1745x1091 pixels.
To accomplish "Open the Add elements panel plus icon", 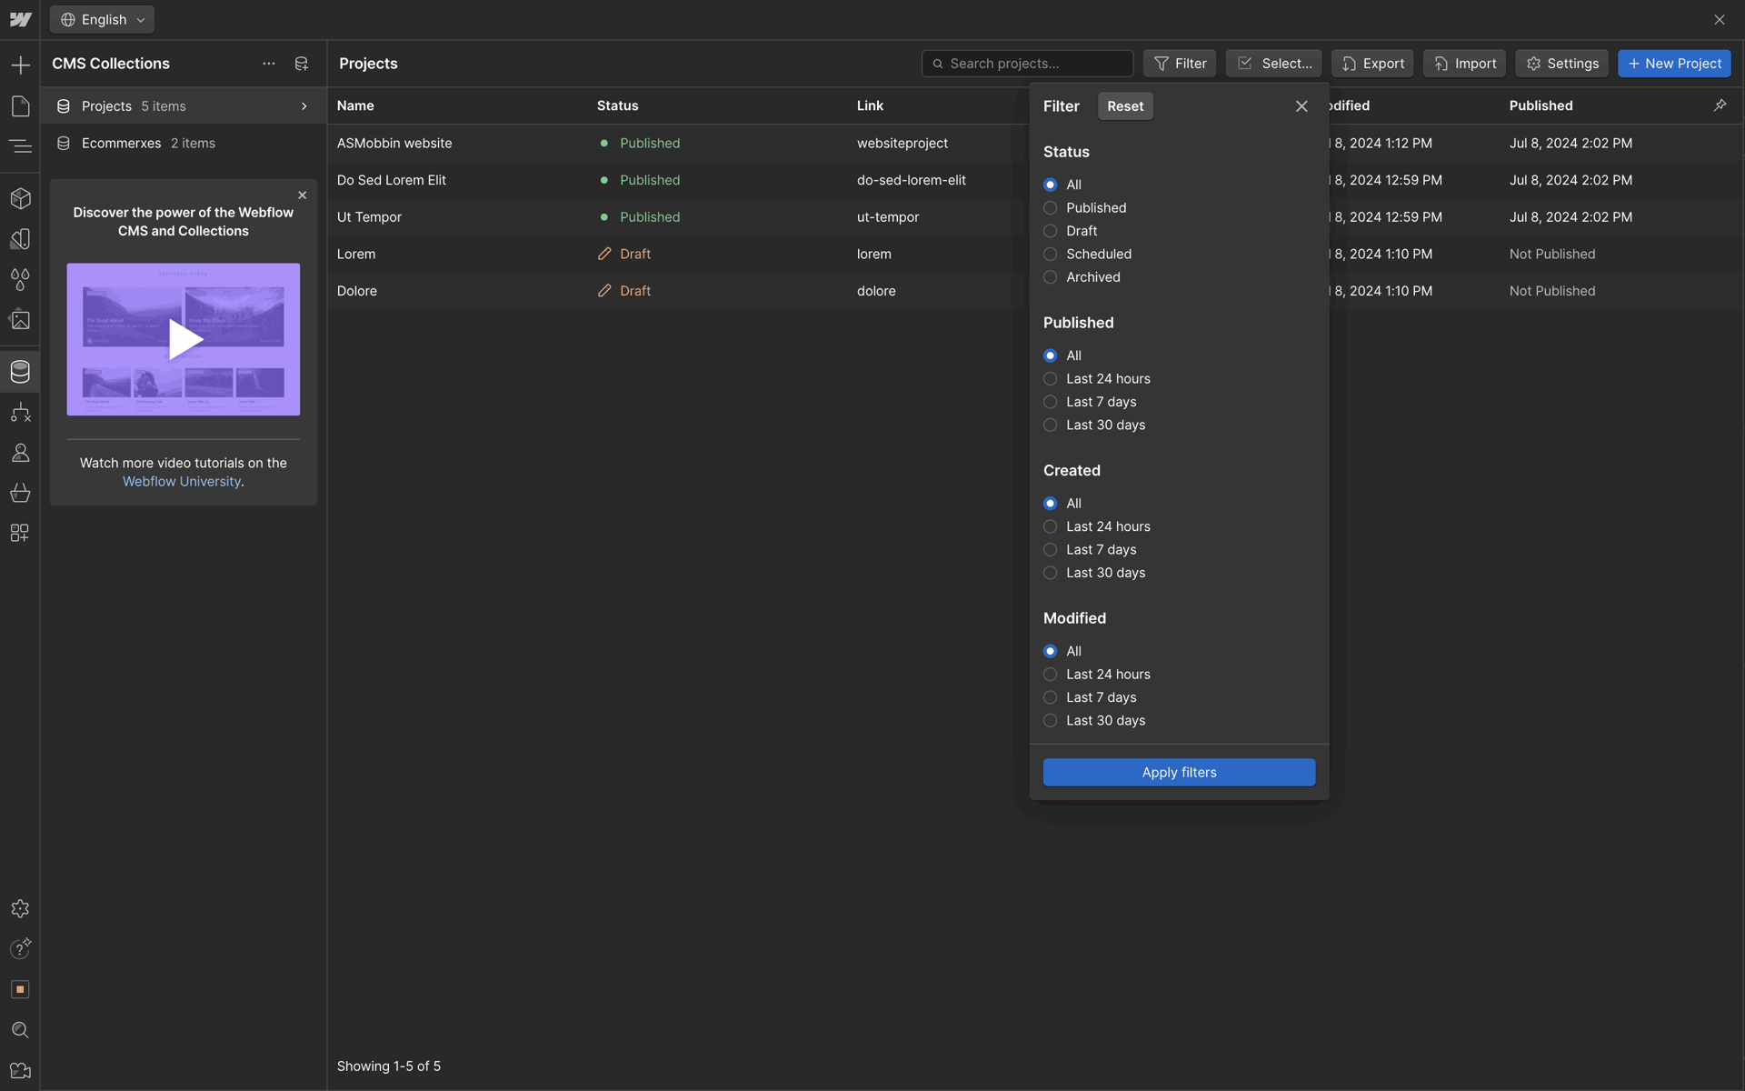I will [20, 65].
